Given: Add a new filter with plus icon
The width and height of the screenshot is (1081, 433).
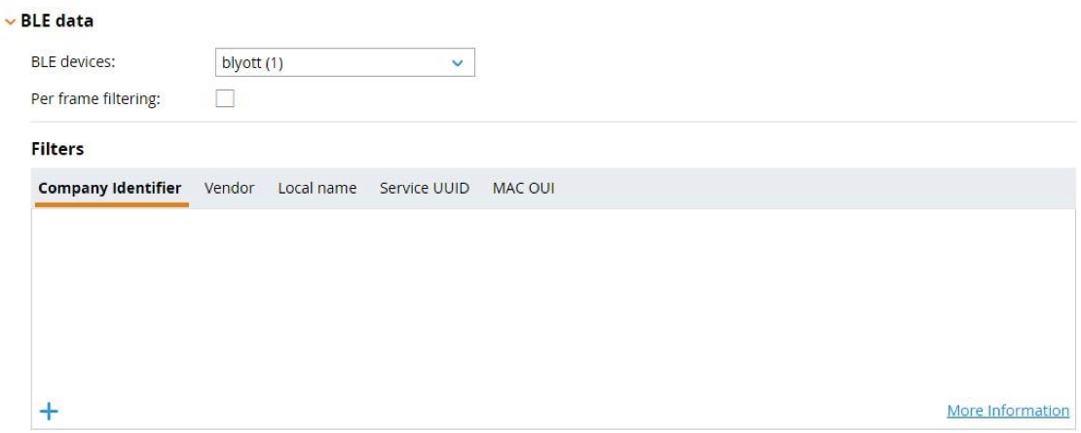Looking at the screenshot, I should coord(48,412).
